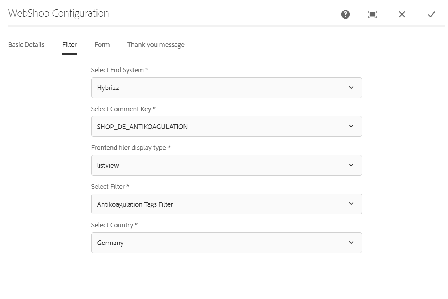Open the Form tab

[102, 45]
